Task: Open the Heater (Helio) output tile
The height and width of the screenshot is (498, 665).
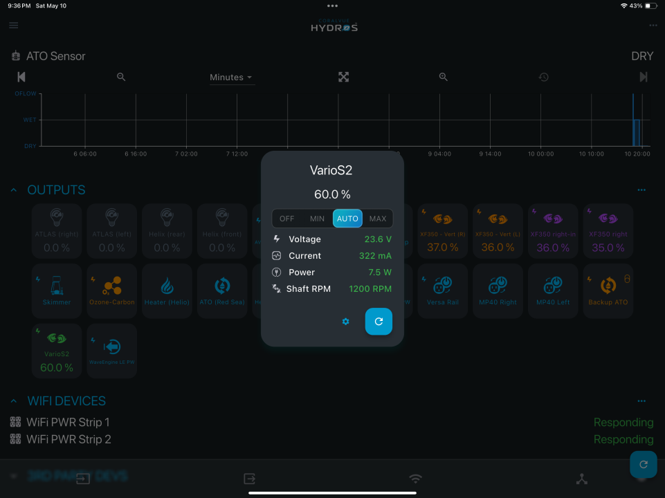Action: [x=167, y=290]
